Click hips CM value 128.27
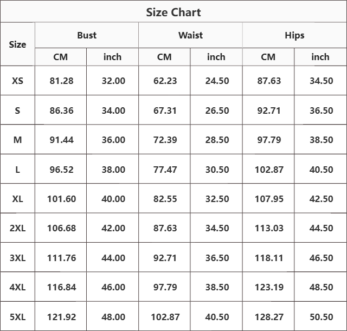 tap(269, 317)
